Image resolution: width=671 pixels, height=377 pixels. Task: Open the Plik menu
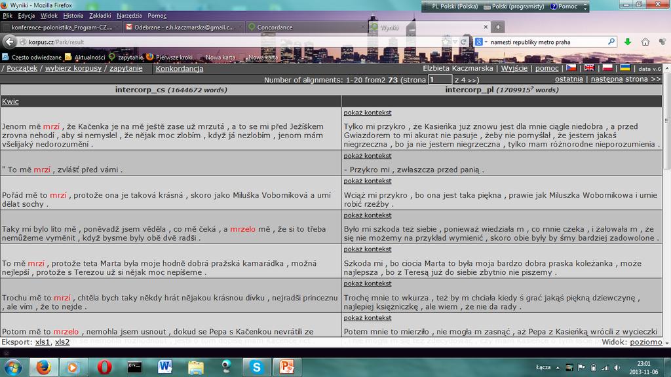click(x=8, y=16)
